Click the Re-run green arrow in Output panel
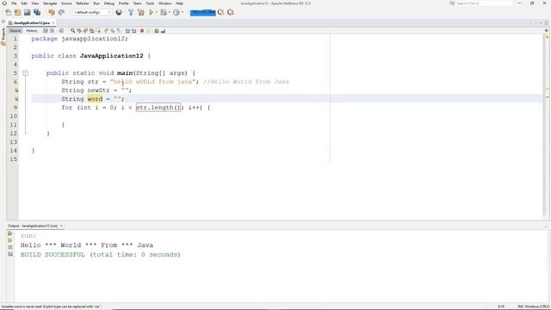This screenshot has height=310, width=551. 10,233
